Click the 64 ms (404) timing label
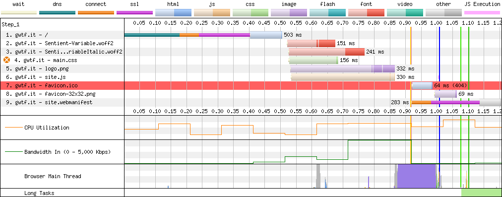 [450, 85]
